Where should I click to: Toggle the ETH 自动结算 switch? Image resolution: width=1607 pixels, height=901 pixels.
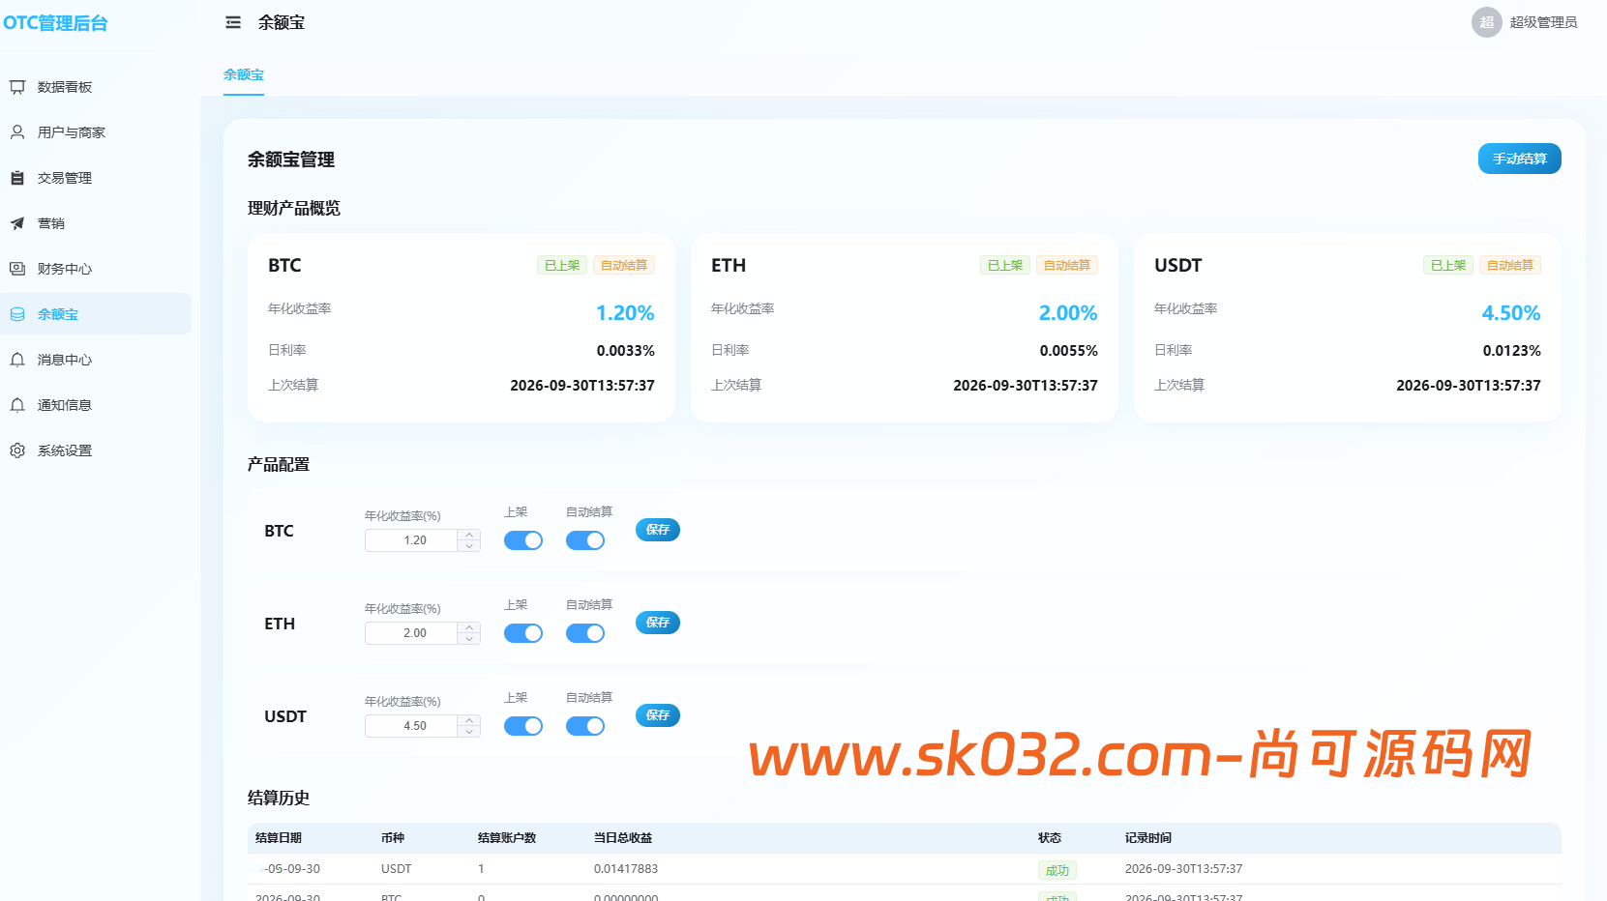point(585,633)
